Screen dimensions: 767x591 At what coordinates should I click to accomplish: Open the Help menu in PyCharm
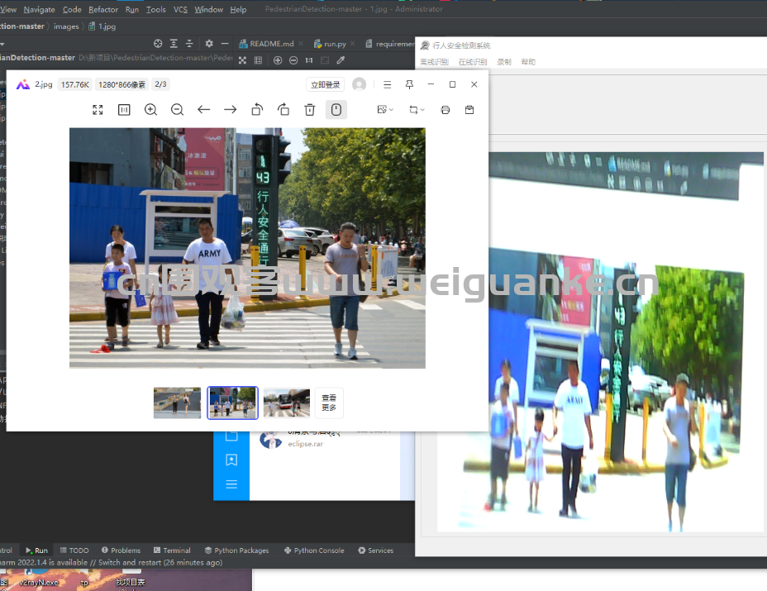click(238, 9)
